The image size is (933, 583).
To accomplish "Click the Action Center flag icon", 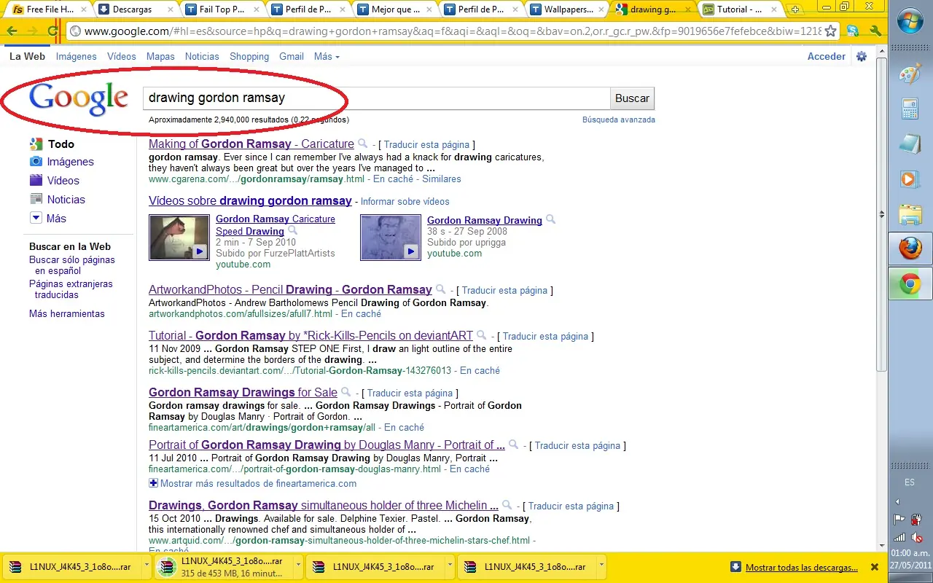I will pos(899,520).
